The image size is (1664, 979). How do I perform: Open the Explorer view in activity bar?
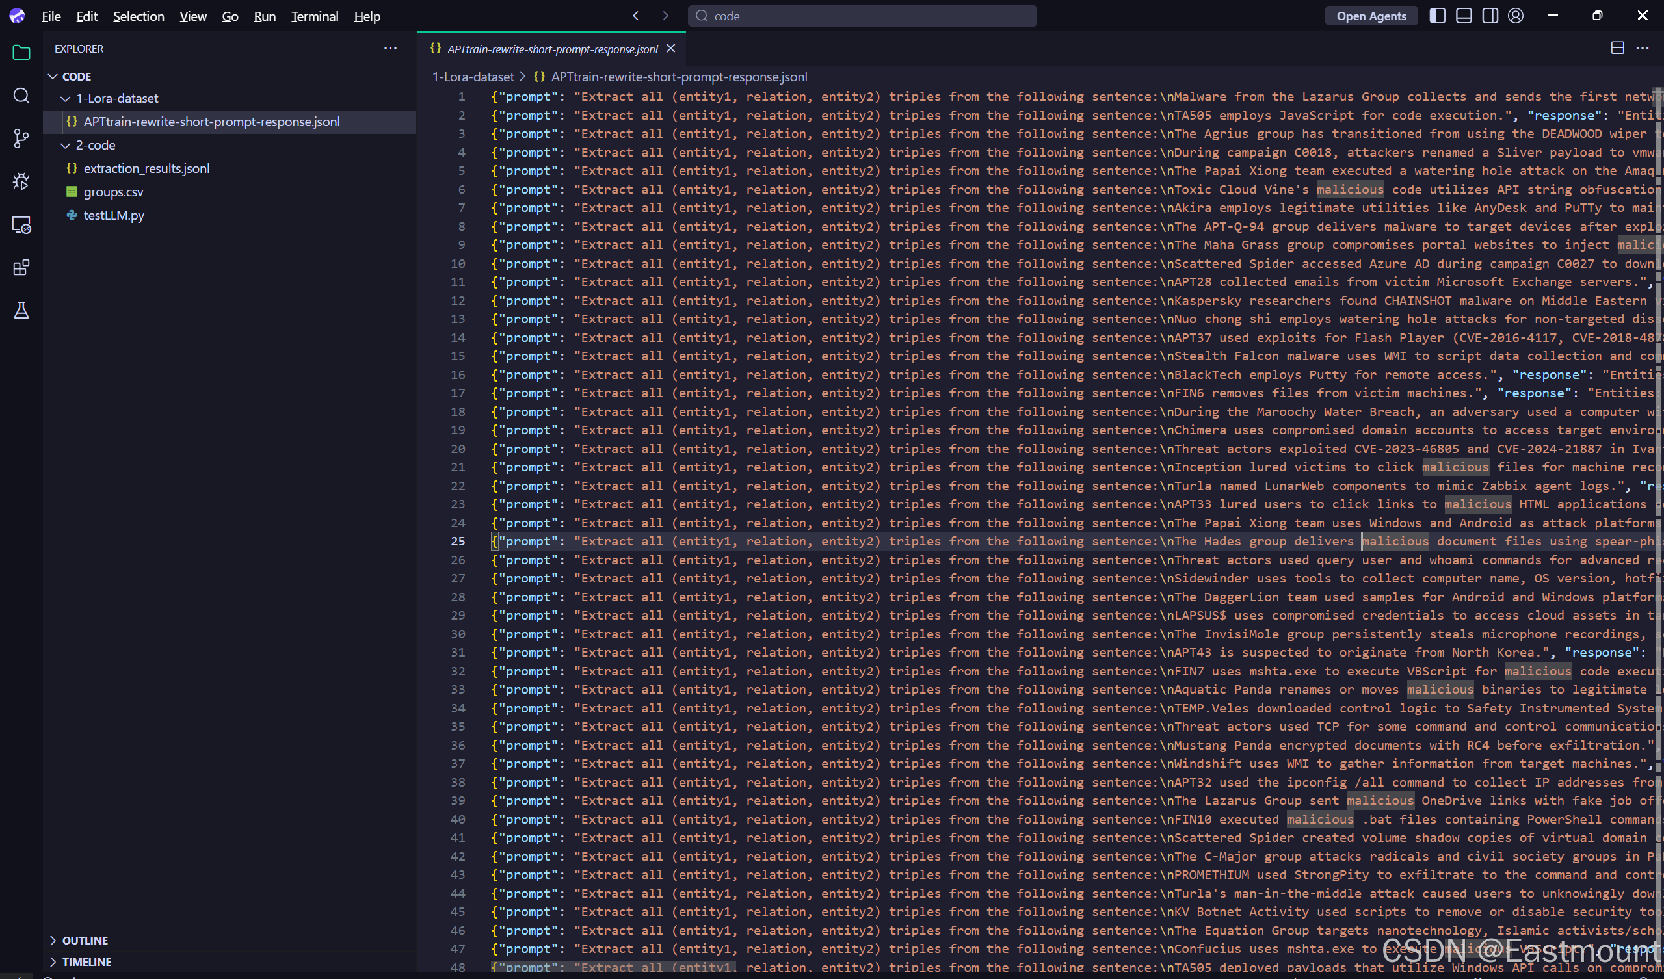pyautogui.click(x=21, y=52)
